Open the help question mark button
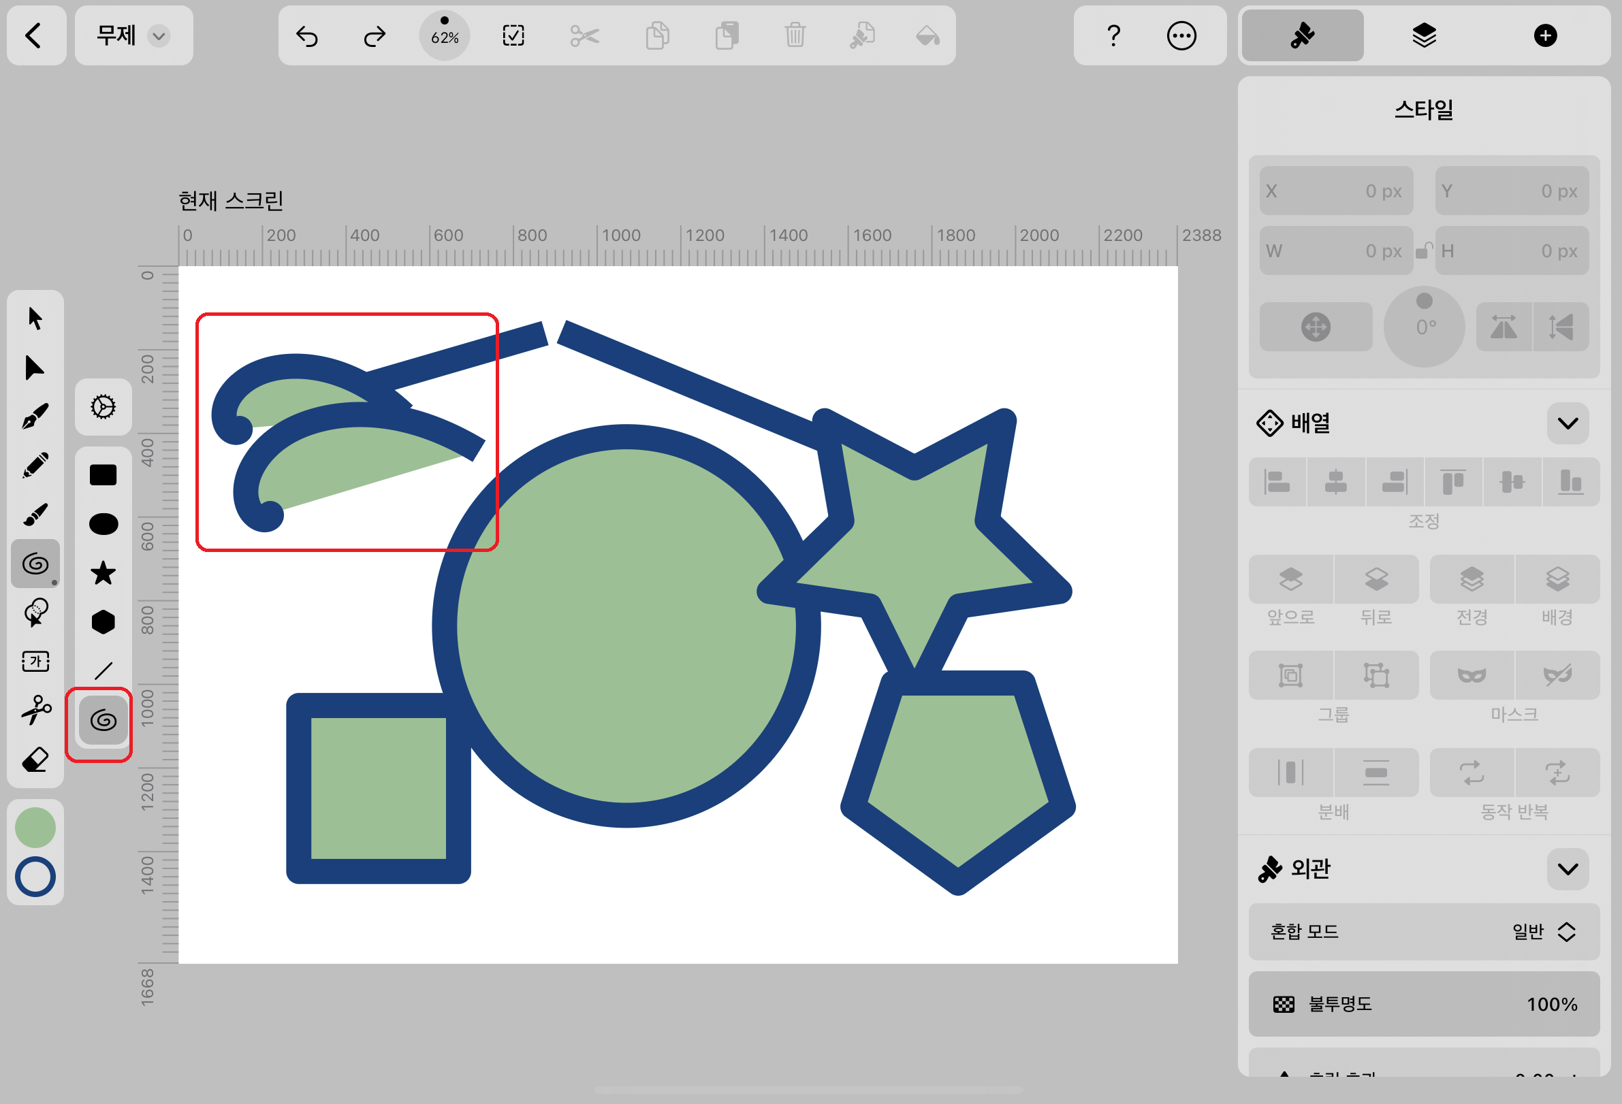The image size is (1622, 1104). click(1113, 35)
